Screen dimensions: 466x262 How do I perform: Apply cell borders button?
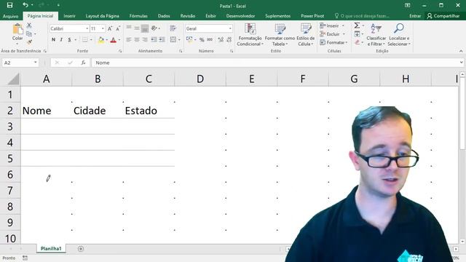[85, 39]
